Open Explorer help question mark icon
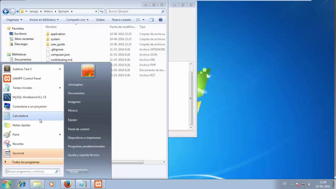Image resolution: width=336 pixels, height=189 pixels. (x=161, y=20)
